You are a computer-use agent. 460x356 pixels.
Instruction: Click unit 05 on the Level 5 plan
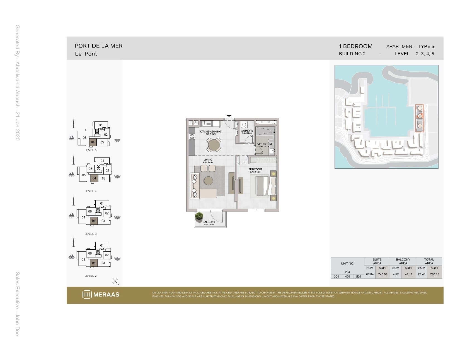(84, 138)
